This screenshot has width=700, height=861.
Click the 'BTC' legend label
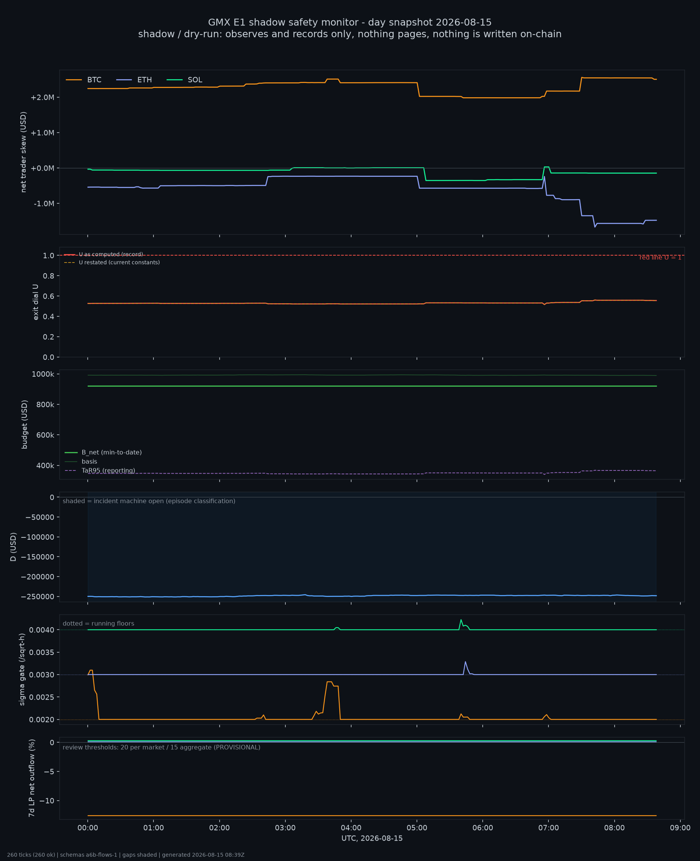click(x=94, y=80)
